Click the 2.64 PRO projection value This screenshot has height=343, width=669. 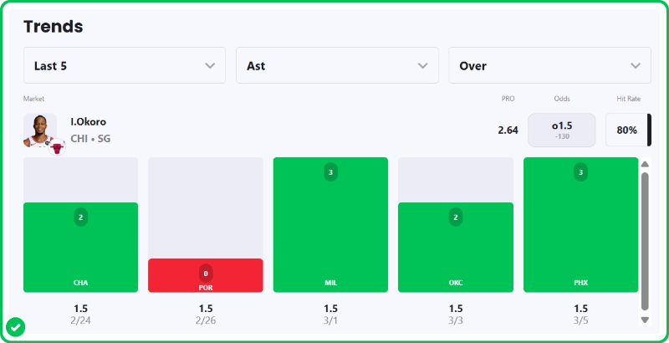point(508,130)
